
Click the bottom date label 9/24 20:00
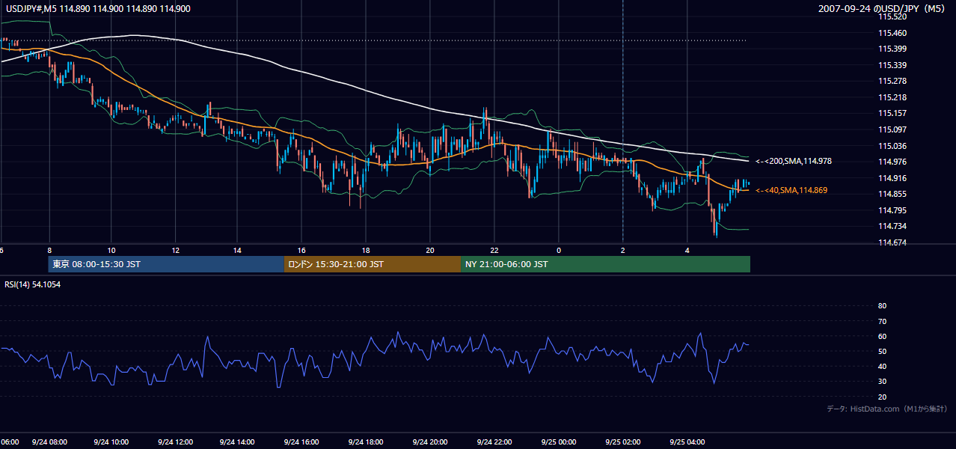click(x=431, y=442)
